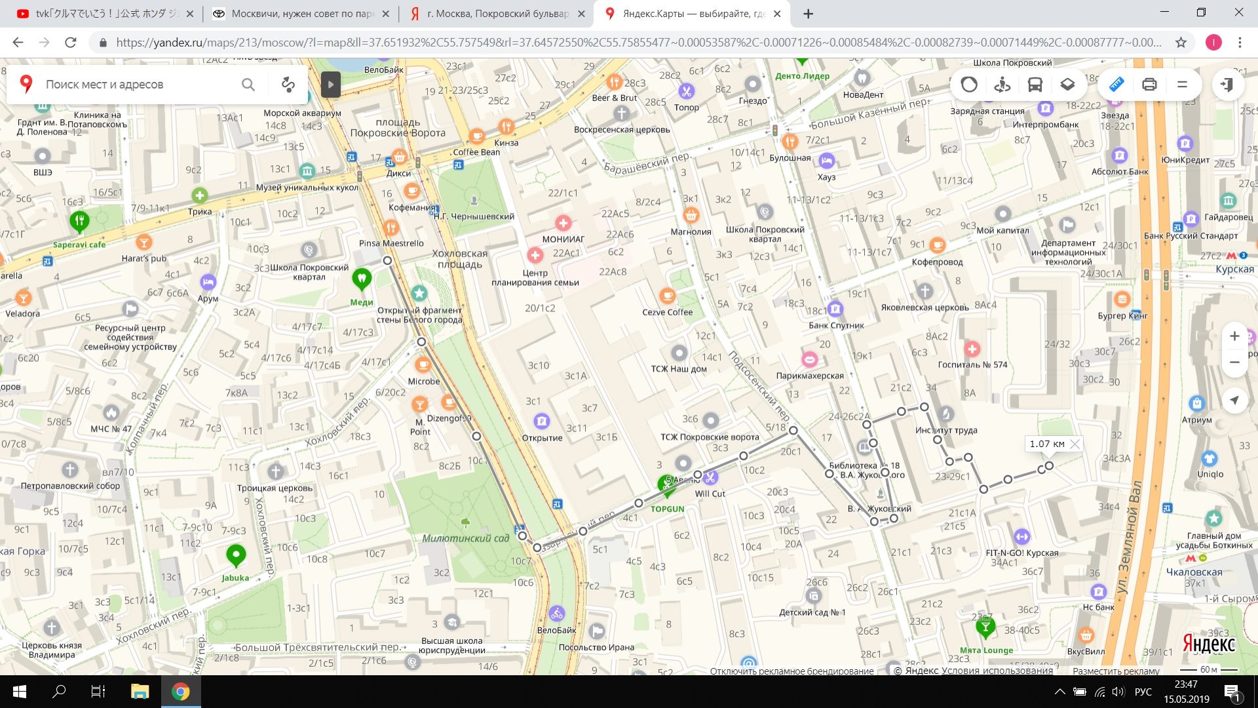The width and height of the screenshot is (1258, 708).
Task: Click the Трика green plus icon
Action: 199,195
